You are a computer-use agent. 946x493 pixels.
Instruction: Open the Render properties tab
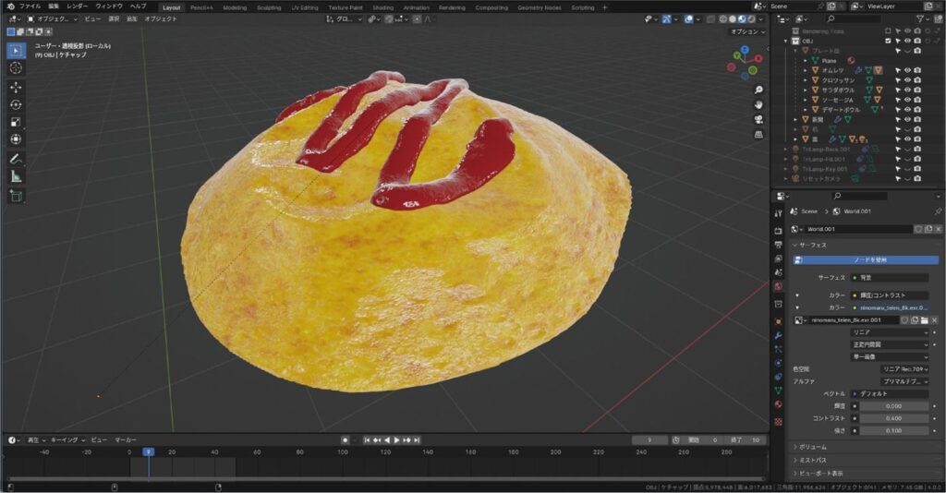[x=778, y=231]
